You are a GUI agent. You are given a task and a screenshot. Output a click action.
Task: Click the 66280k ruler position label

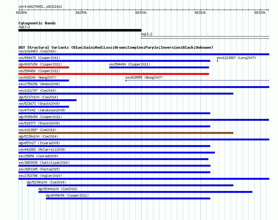tap(22, 12)
